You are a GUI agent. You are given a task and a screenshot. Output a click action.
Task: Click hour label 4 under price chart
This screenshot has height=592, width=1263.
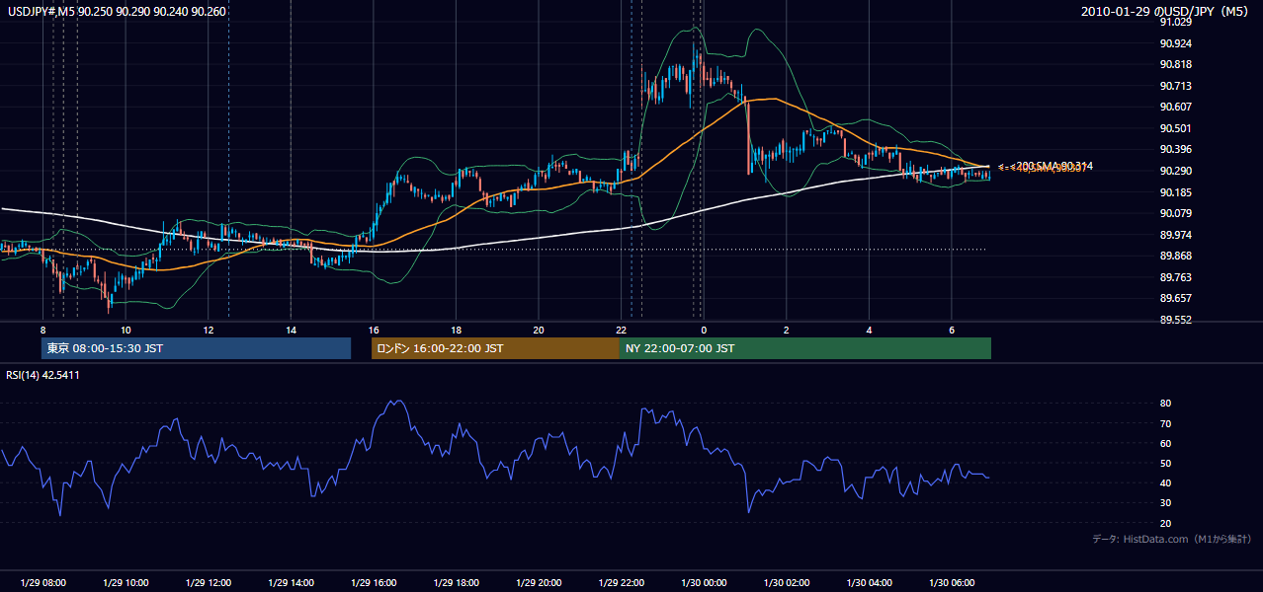(x=869, y=330)
